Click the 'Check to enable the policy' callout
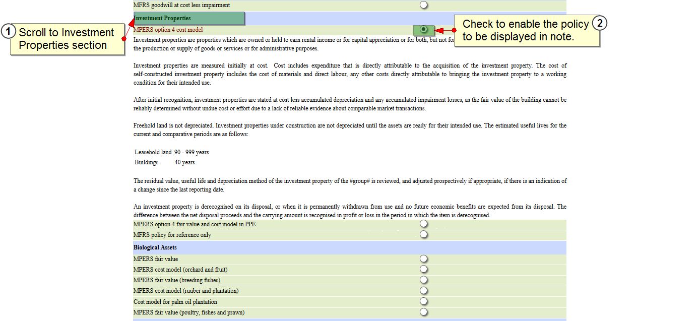700x321 pixels. pos(526,30)
